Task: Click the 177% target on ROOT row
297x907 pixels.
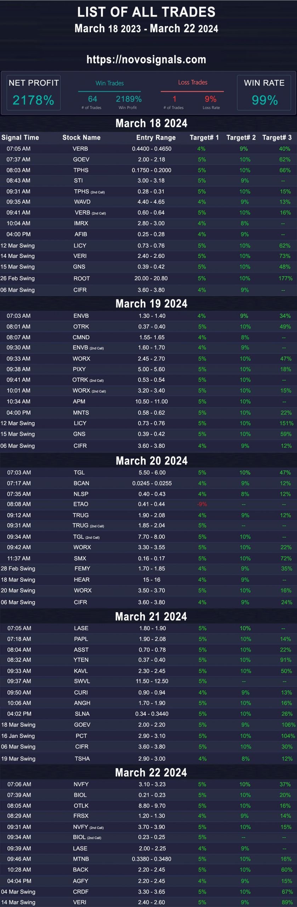Action: pyautogui.click(x=285, y=278)
